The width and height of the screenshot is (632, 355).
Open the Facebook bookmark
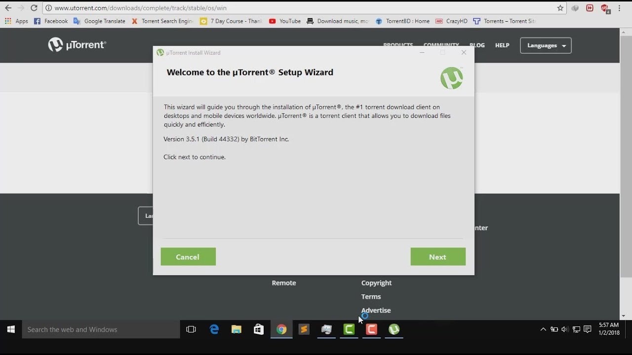point(50,21)
